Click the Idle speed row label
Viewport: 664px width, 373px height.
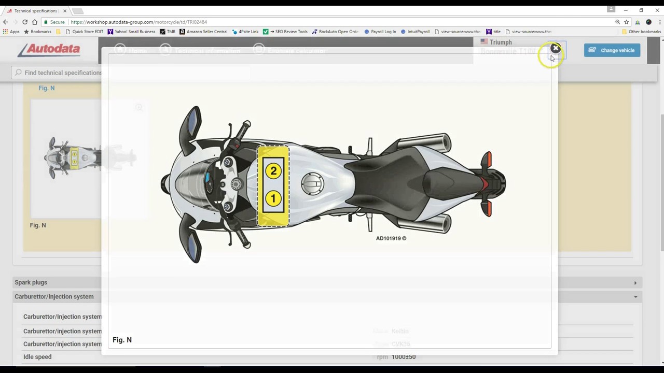pos(37,357)
